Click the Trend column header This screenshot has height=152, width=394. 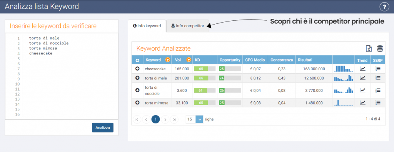[362, 60]
